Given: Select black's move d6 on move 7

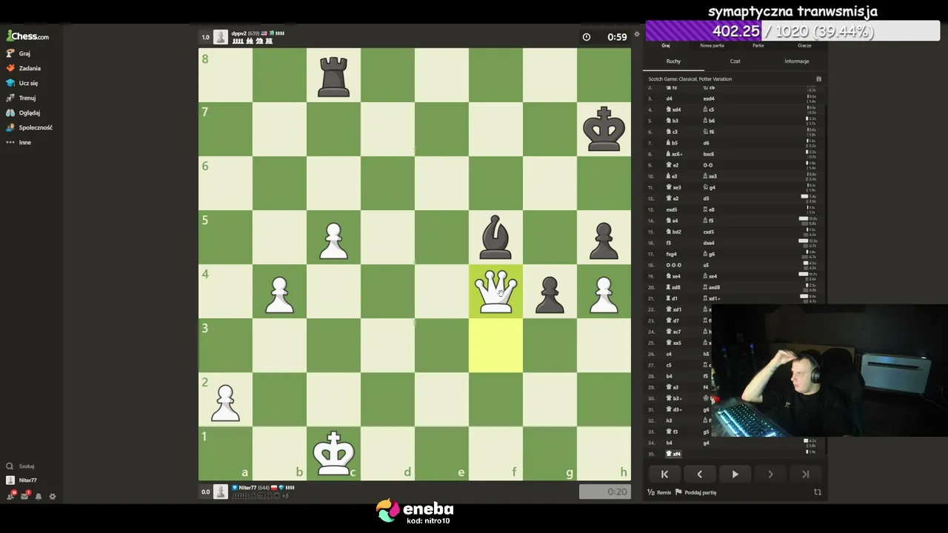Looking at the screenshot, I should pos(706,143).
